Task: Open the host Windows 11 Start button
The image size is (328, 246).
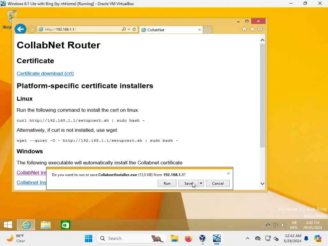Action: click(88, 238)
